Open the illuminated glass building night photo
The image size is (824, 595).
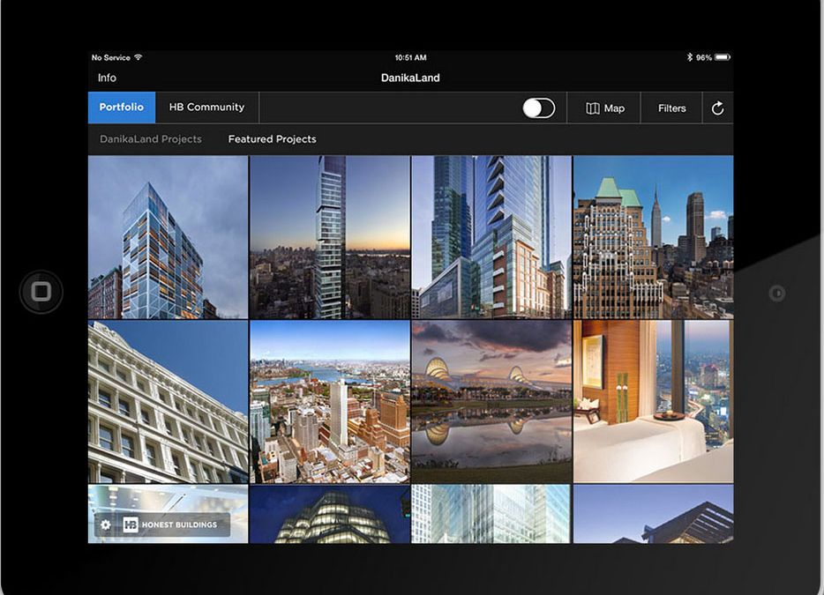[330, 514]
